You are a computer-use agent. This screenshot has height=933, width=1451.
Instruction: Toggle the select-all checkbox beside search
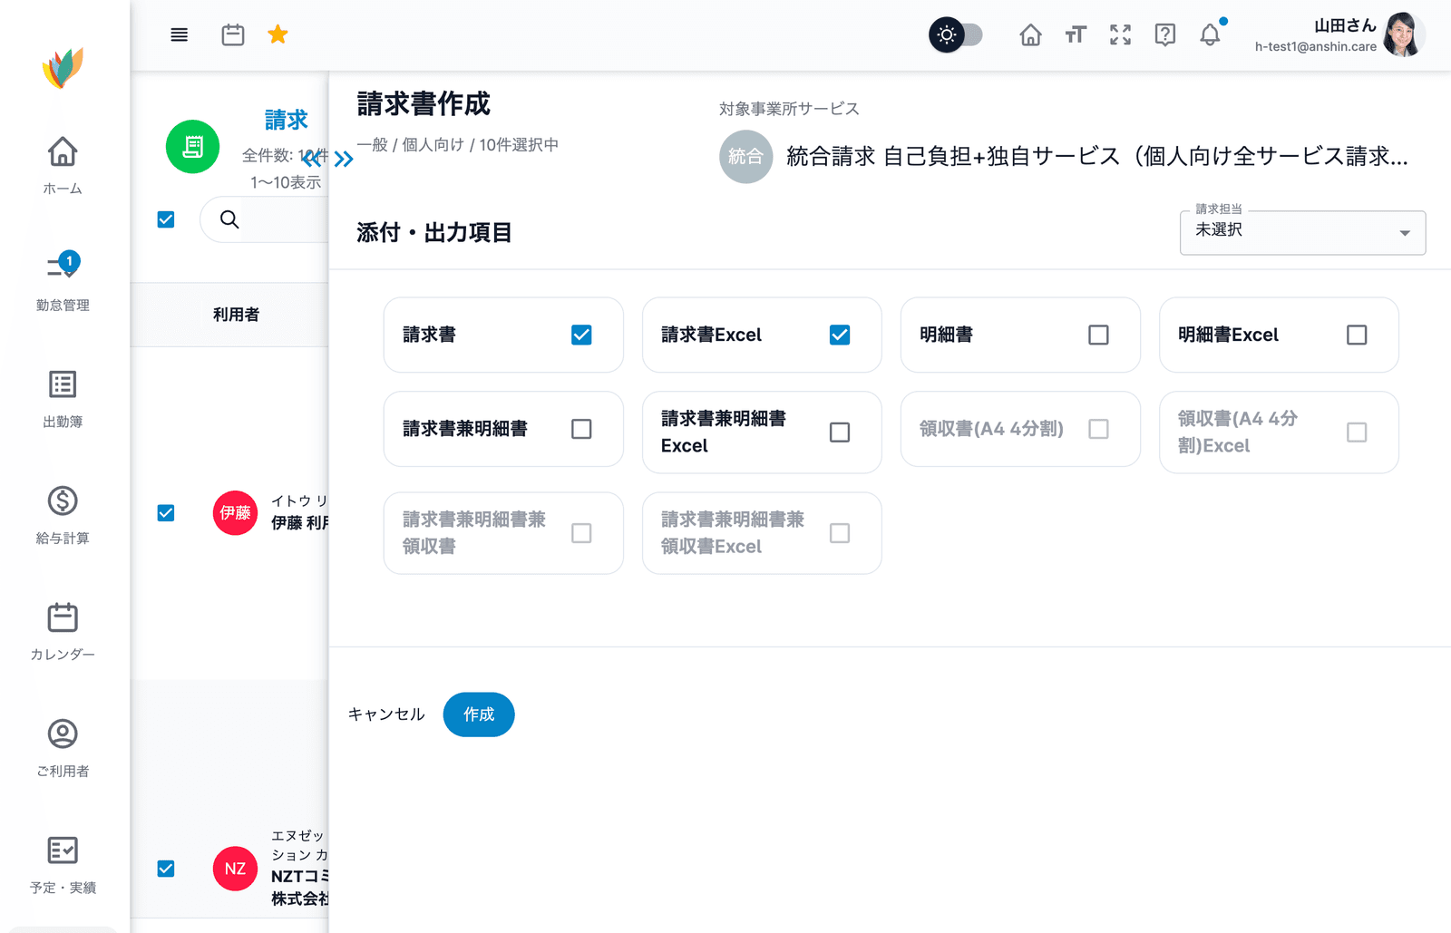tap(166, 219)
